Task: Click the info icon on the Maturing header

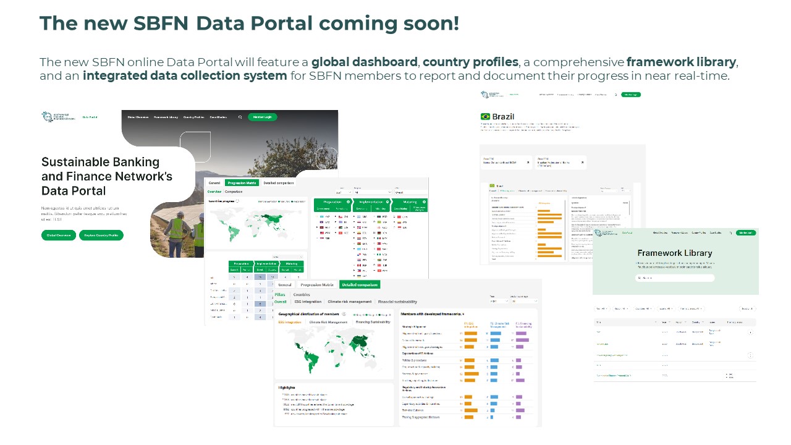Action: [424, 201]
